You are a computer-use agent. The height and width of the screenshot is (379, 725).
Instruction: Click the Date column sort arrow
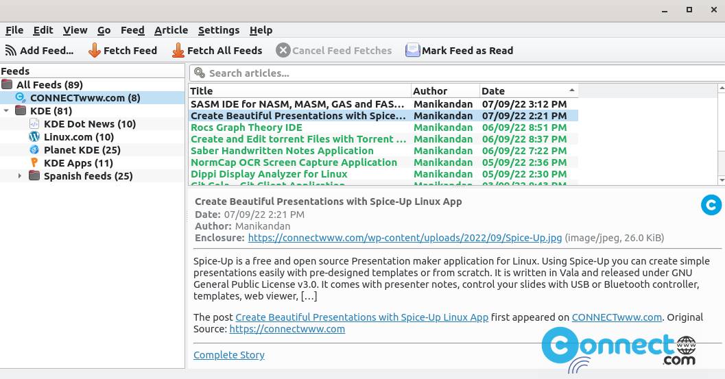pos(572,90)
